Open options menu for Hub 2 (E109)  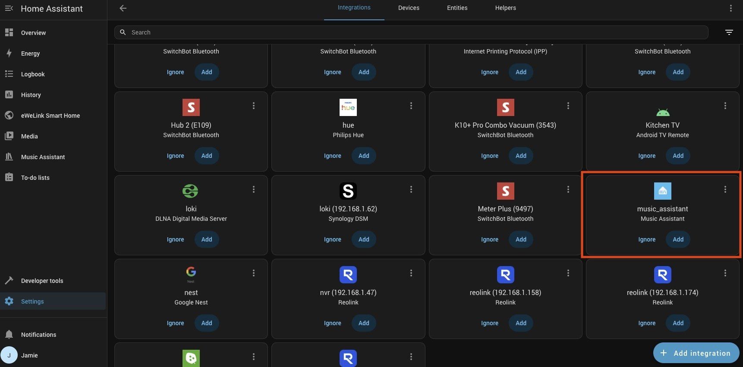[x=254, y=106]
